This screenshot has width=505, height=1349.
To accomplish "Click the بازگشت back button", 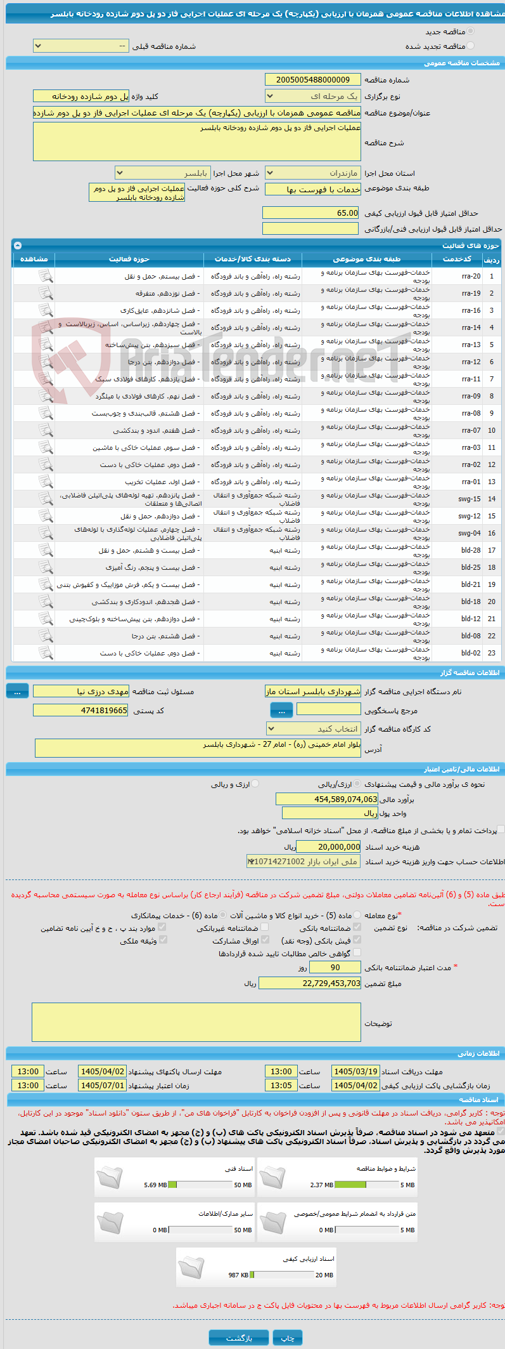I will point(239,1338).
